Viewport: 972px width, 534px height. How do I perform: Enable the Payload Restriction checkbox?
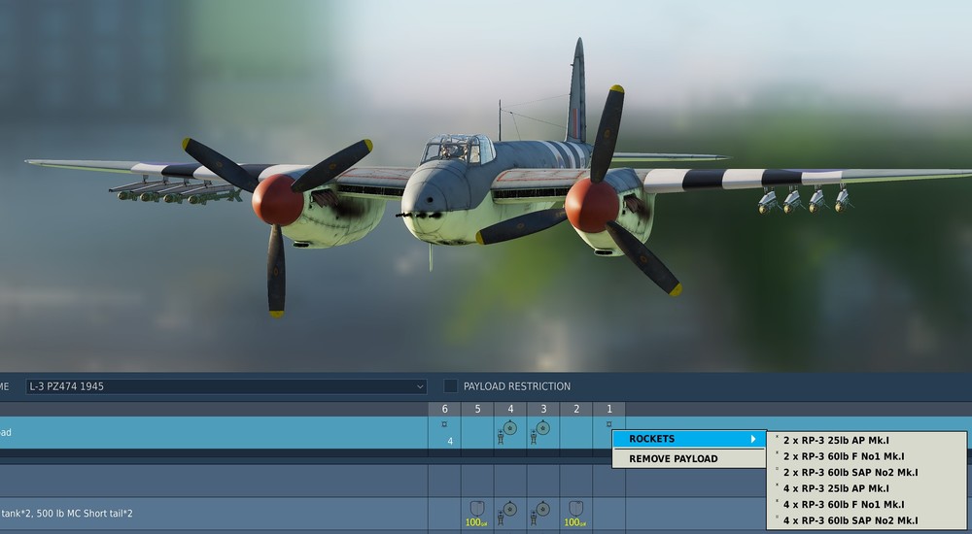pyautogui.click(x=451, y=386)
